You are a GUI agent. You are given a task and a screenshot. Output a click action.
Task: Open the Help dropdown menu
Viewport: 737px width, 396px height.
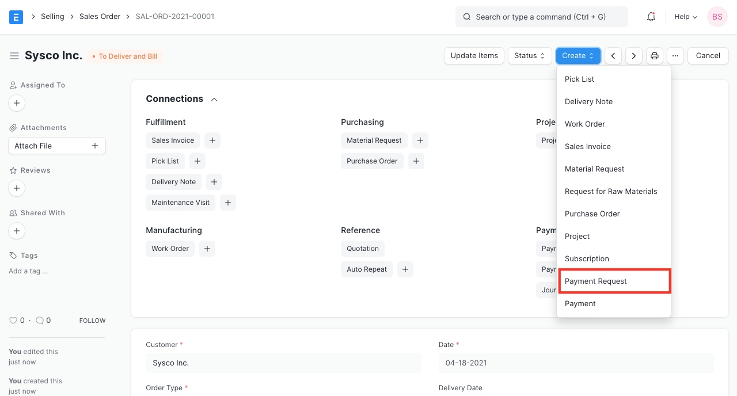coord(686,17)
